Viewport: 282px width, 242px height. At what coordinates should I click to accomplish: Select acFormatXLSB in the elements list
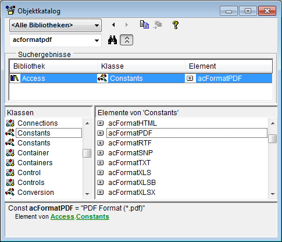point(132,183)
